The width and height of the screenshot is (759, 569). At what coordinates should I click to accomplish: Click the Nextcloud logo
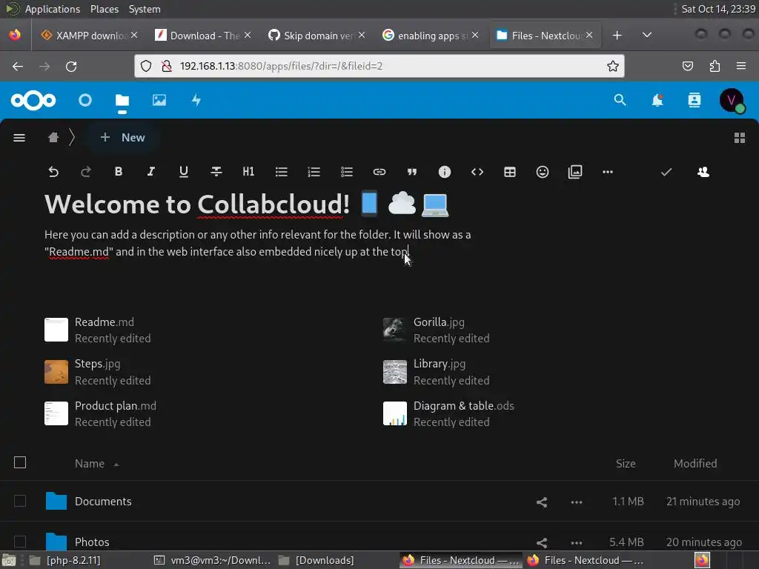click(x=33, y=100)
